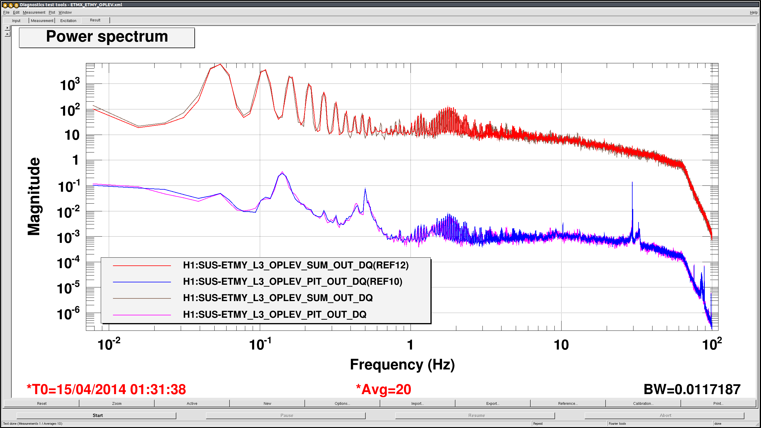Click the Resume button
Screen dimensions: 761x428
click(x=475, y=416)
